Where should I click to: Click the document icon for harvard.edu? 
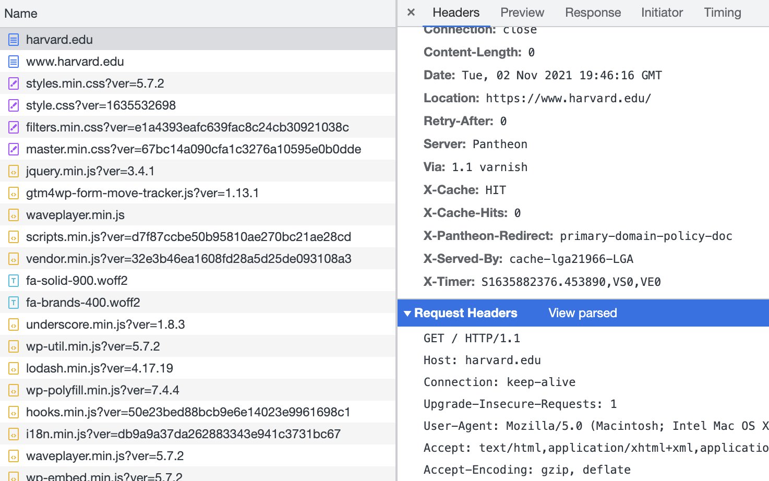pos(14,40)
